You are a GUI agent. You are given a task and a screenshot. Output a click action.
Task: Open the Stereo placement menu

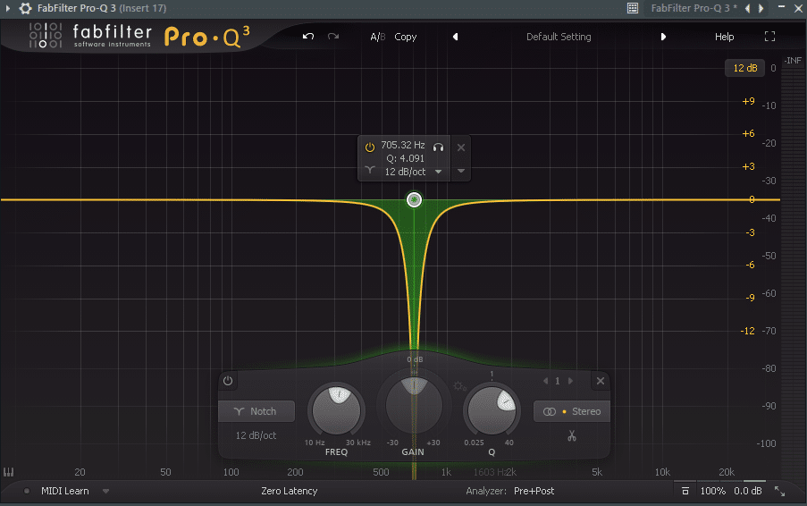(x=572, y=411)
